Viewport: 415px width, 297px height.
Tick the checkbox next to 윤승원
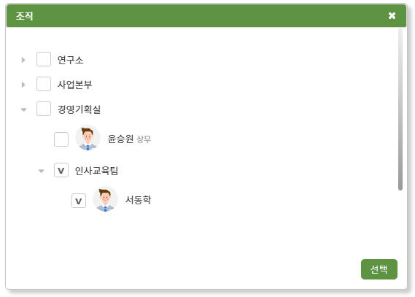pyautogui.click(x=61, y=139)
